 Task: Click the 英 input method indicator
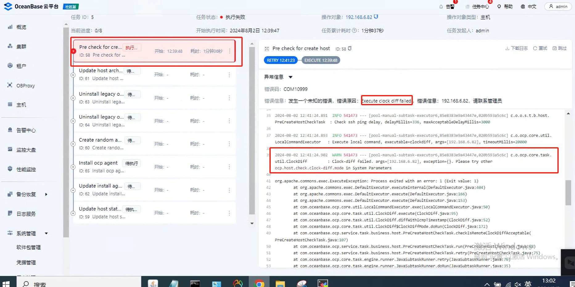click(528, 284)
